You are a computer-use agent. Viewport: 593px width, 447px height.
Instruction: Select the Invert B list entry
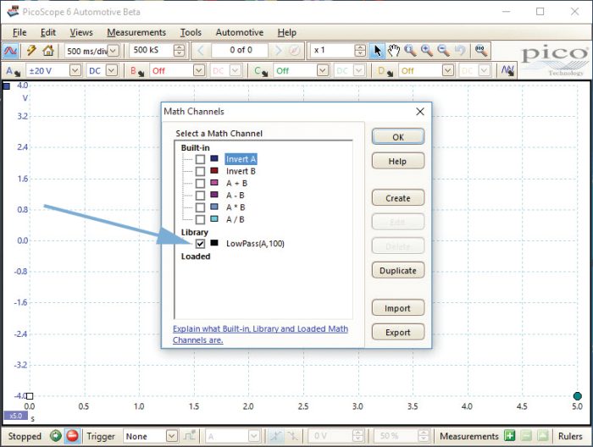pyautogui.click(x=241, y=171)
